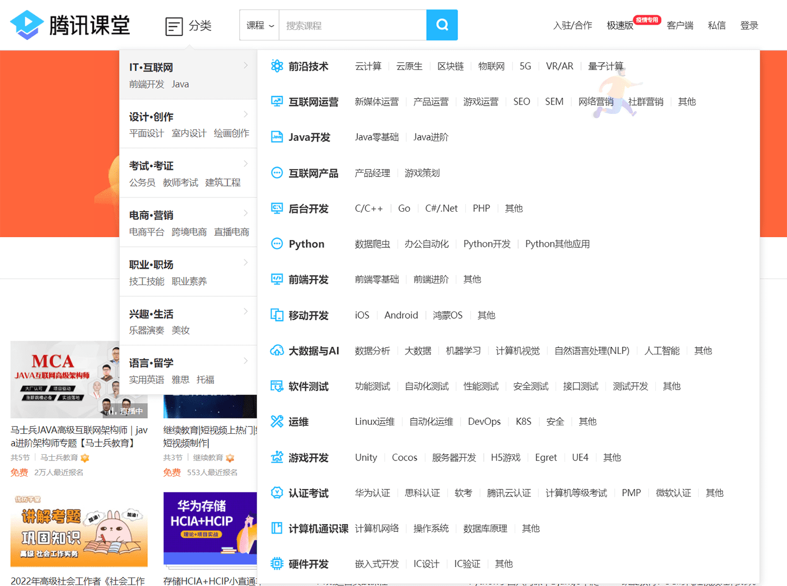This screenshot has width=787, height=586.
Task: Click the 后台开发 monitor icon
Action: pos(276,208)
